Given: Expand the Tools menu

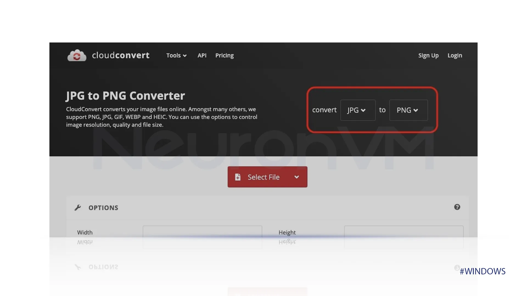Looking at the screenshot, I should tap(176, 55).
